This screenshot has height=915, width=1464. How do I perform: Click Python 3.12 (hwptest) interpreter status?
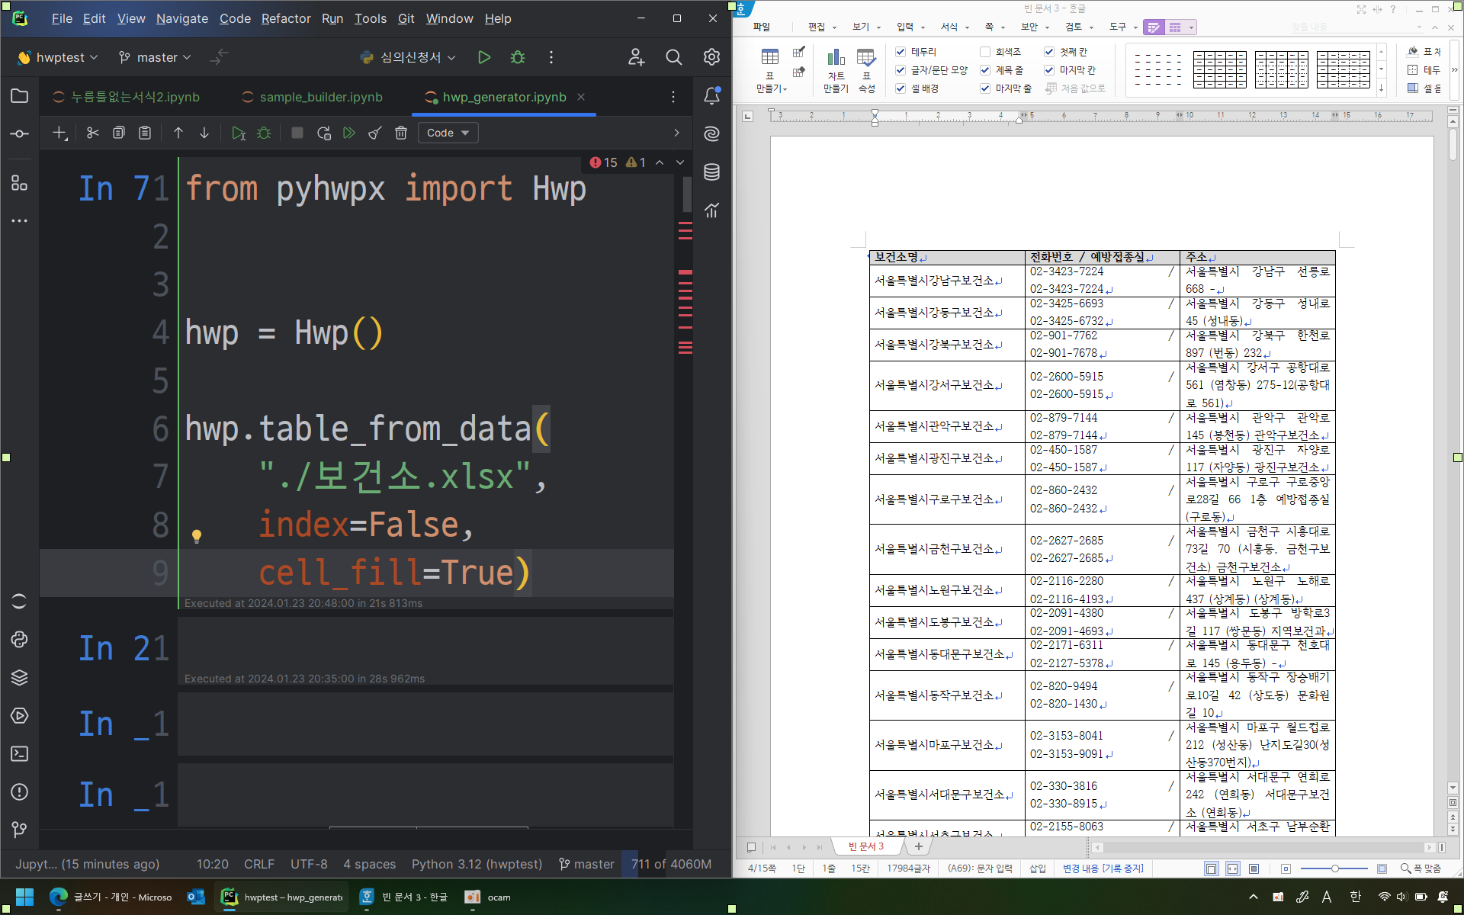pos(477,864)
